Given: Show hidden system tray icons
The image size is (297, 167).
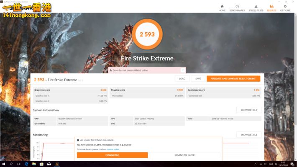Looking at the screenshot, I should (x=256, y=164).
